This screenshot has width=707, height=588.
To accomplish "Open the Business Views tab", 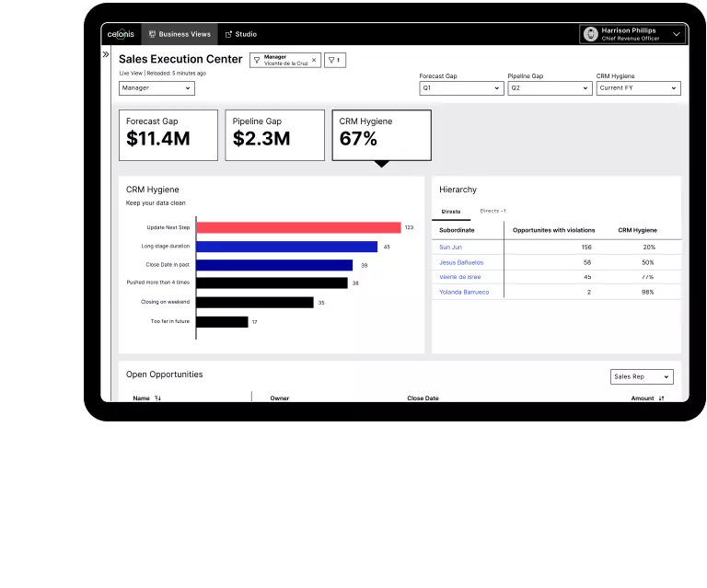I will [x=180, y=34].
